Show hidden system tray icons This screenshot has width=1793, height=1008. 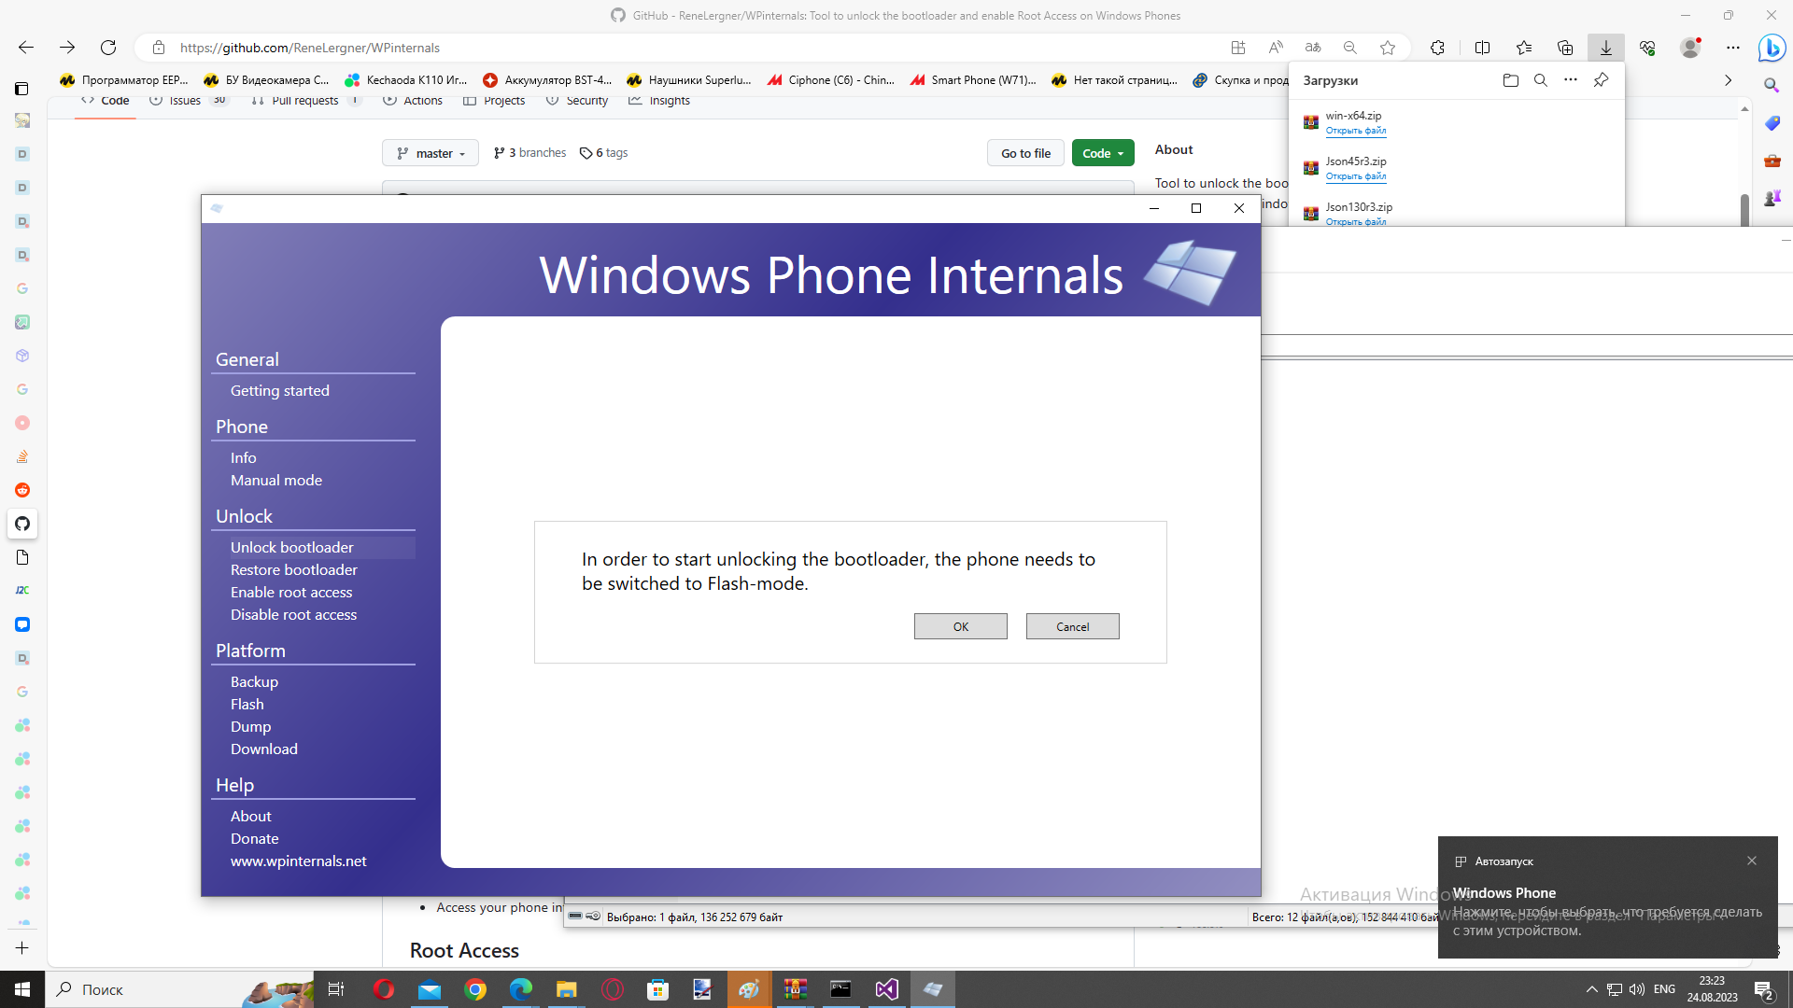pyautogui.click(x=1591, y=989)
